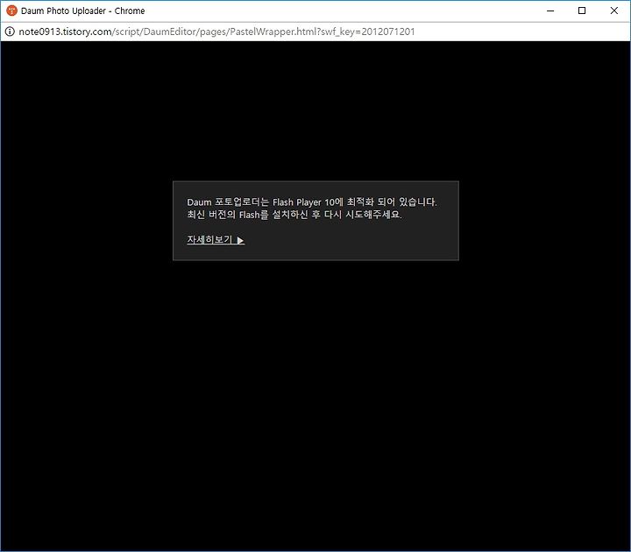Close the Daum Photo Uploader window
The image size is (631, 552).
pyautogui.click(x=613, y=11)
